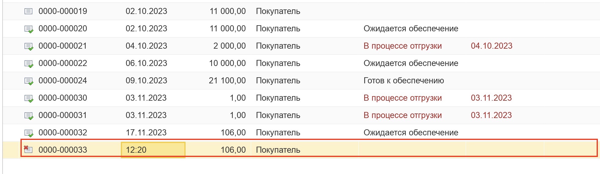The image size is (600, 174).
Task: Click Покупатель in order 0000-000021 row
Action: 278,46
